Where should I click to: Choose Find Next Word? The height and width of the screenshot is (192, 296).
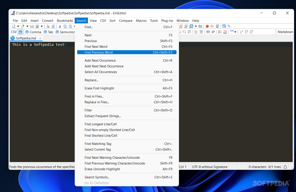tap(127, 46)
